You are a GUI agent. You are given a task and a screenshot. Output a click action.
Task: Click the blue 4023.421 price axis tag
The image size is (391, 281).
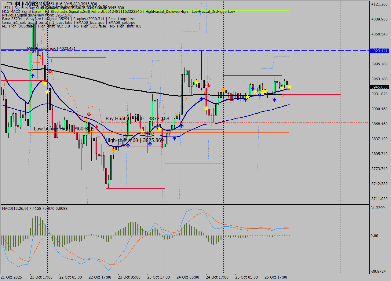[379, 51]
